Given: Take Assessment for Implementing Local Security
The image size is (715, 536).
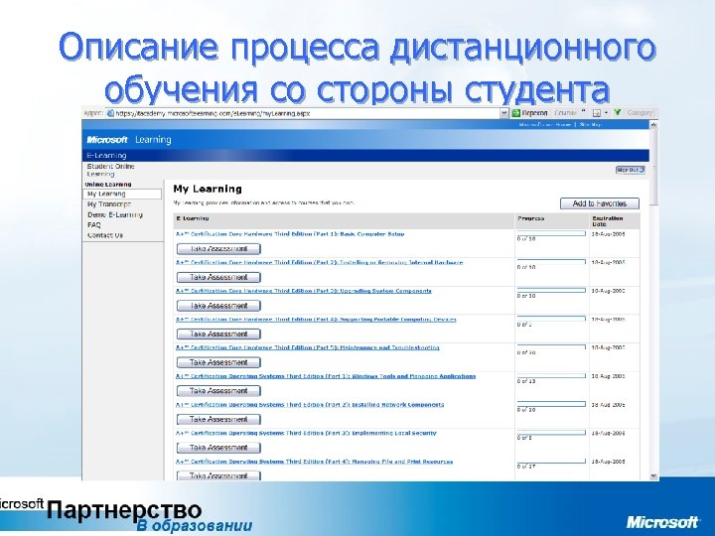Looking at the screenshot, I should click(218, 448).
